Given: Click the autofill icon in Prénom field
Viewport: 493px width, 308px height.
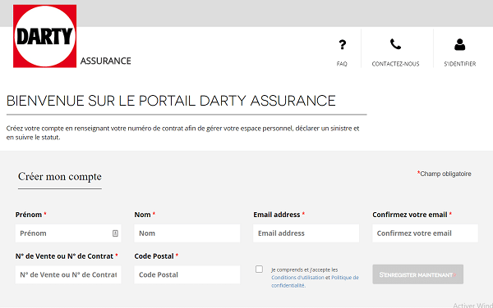Looking at the screenshot, I should coord(115,233).
